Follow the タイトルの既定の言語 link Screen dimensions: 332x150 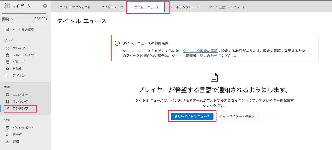[200, 51]
